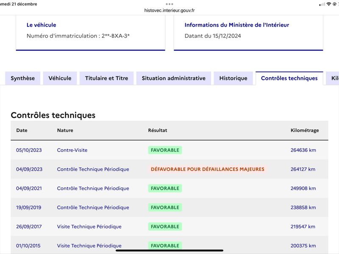
Task: Tap the status bar date 'samedi 21 décembre'
Action: click(x=18, y=4)
